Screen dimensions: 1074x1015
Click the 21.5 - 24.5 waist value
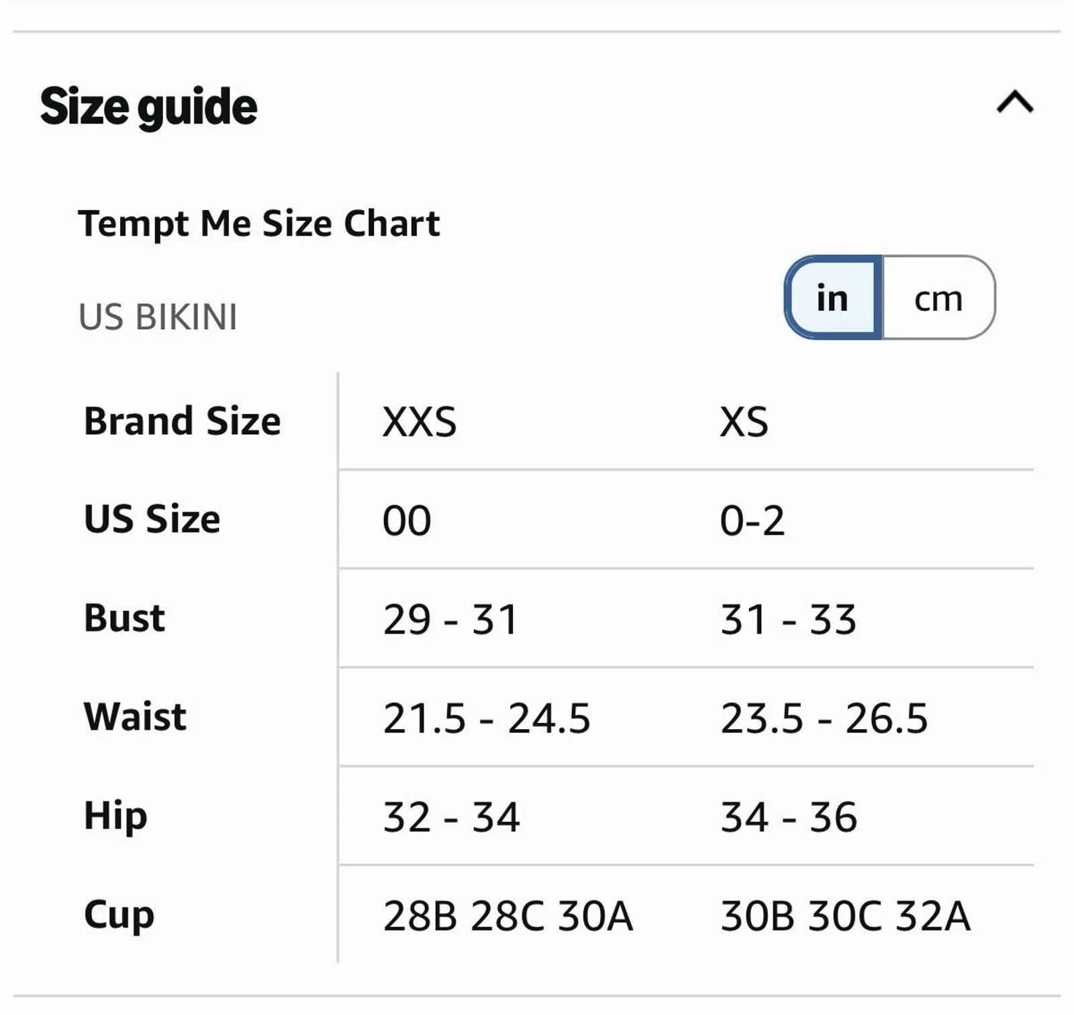click(x=487, y=718)
